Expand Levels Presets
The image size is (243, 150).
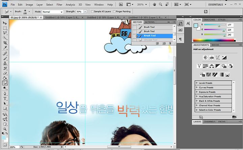[x=197, y=83]
